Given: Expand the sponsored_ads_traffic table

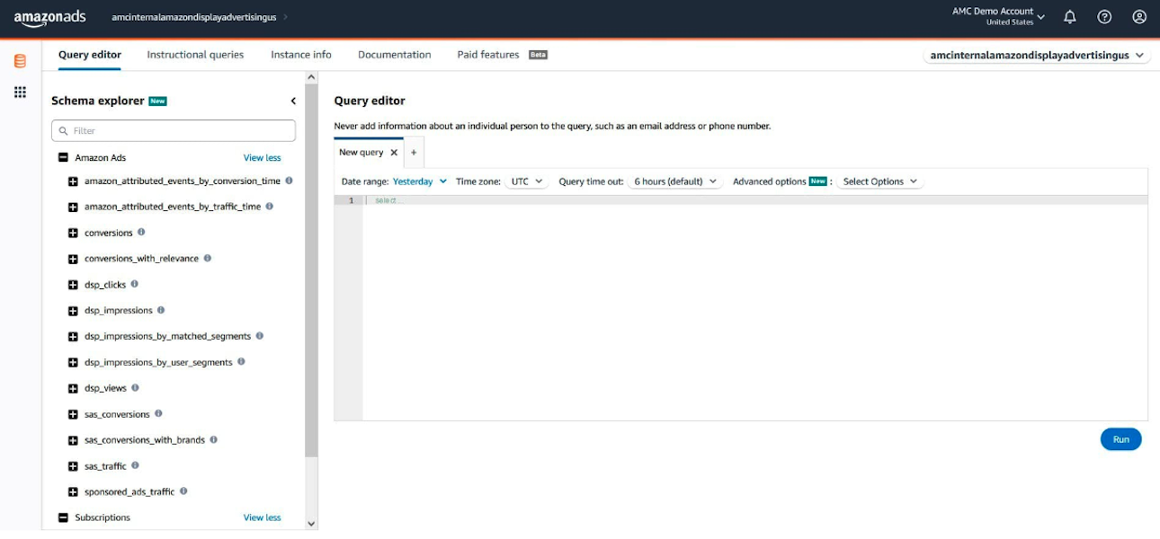Looking at the screenshot, I should pos(73,492).
